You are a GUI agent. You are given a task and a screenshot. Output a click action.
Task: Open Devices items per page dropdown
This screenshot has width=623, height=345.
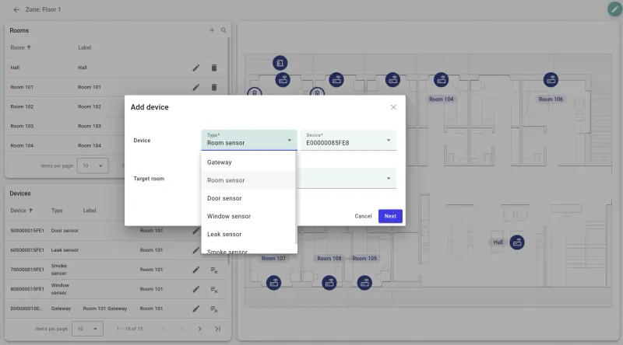(87, 329)
